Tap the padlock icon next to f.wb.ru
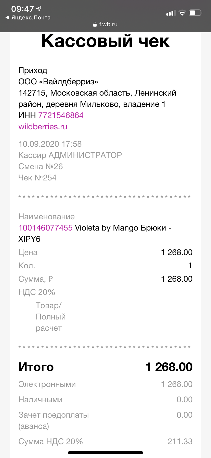Viewport: 211px width, 458px height. click(x=95, y=24)
